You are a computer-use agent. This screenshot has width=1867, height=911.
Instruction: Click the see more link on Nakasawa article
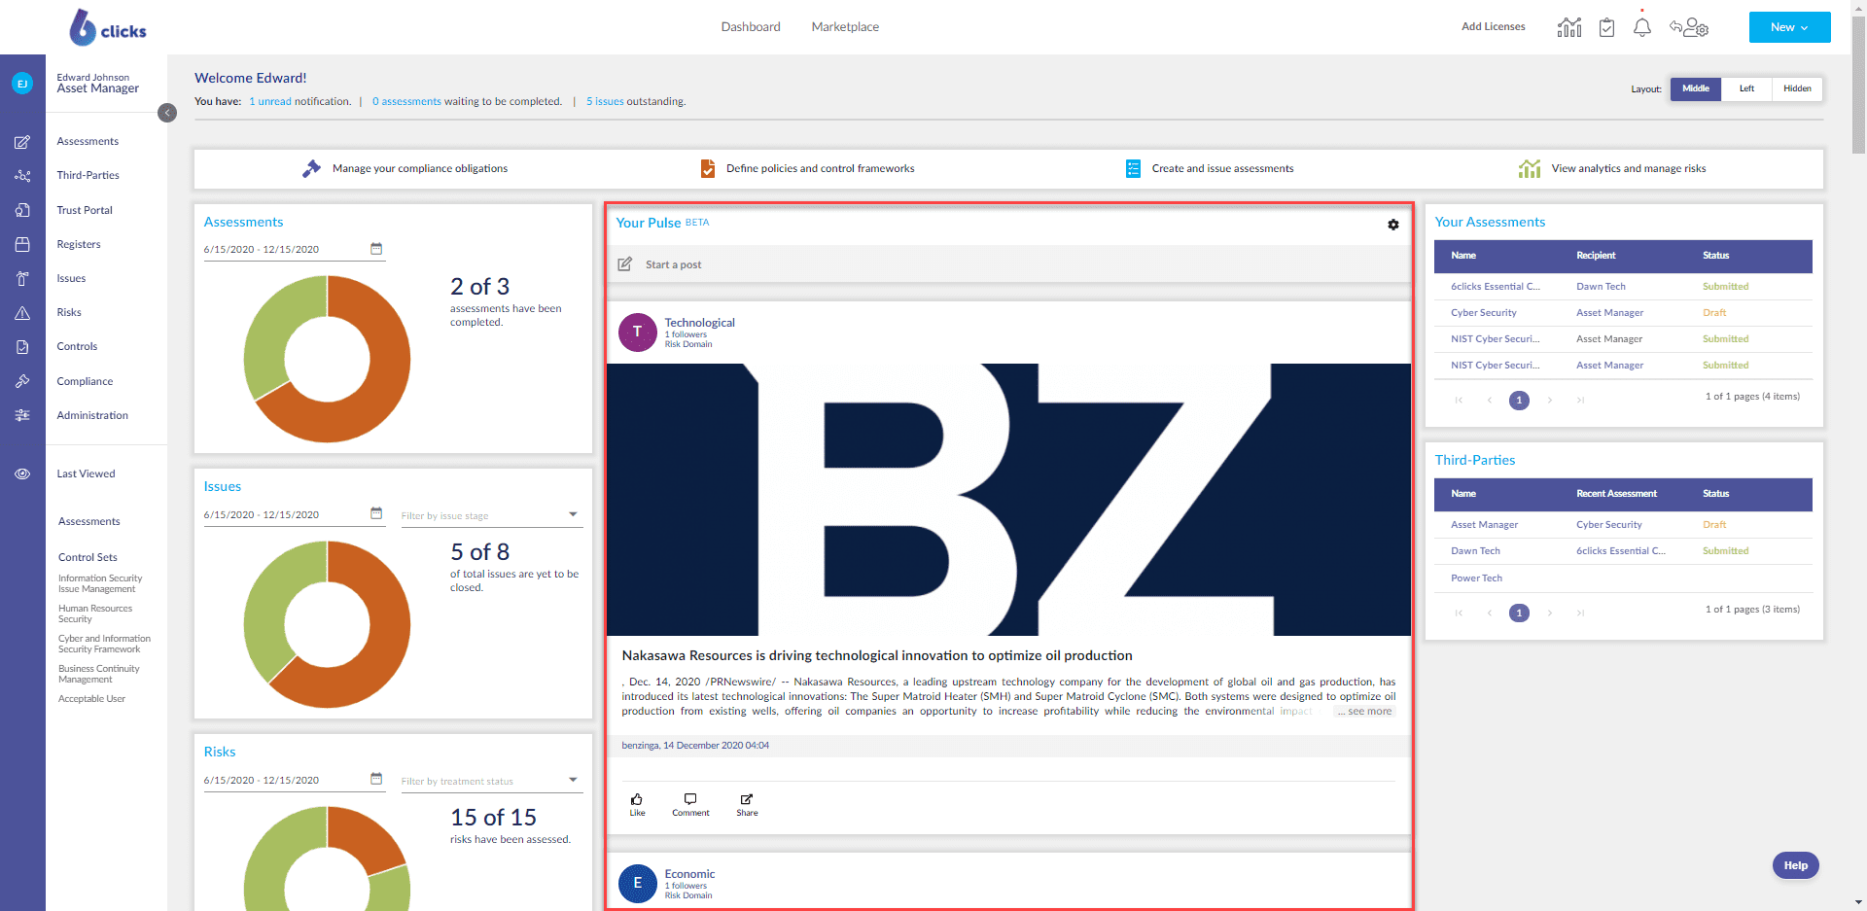coord(1363,711)
